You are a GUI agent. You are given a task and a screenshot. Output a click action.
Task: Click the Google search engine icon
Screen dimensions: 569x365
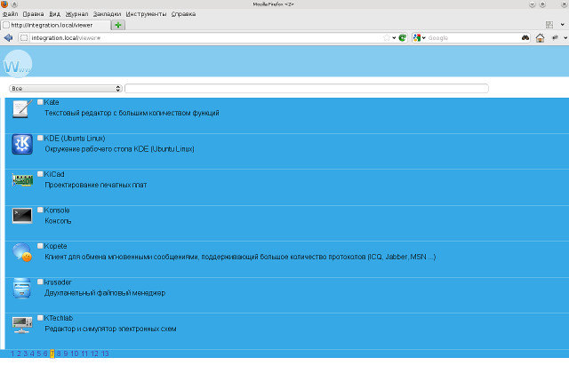[417, 37]
